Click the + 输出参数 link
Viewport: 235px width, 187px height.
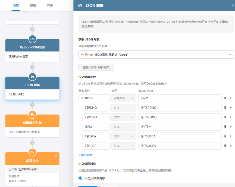click(x=86, y=155)
